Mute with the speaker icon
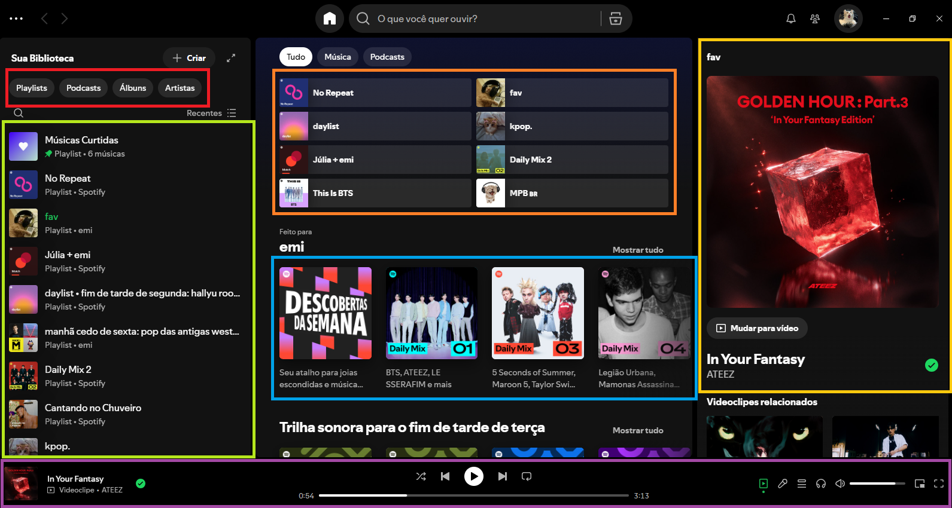This screenshot has height=508, width=952. click(840, 483)
